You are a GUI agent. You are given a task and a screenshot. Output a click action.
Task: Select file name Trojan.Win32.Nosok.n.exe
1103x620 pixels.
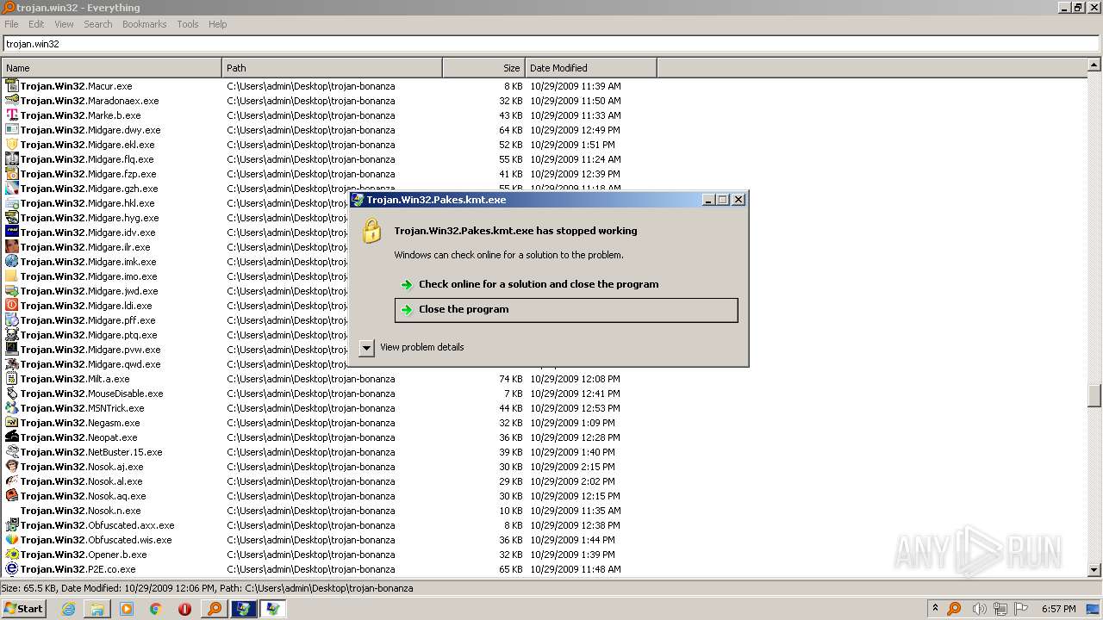(x=80, y=511)
